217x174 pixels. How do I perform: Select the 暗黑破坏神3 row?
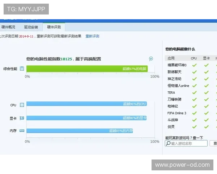[191, 65]
